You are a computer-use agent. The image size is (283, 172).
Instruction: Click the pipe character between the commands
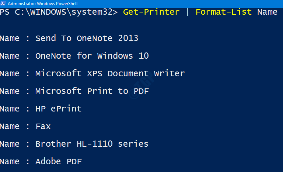[188, 12]
